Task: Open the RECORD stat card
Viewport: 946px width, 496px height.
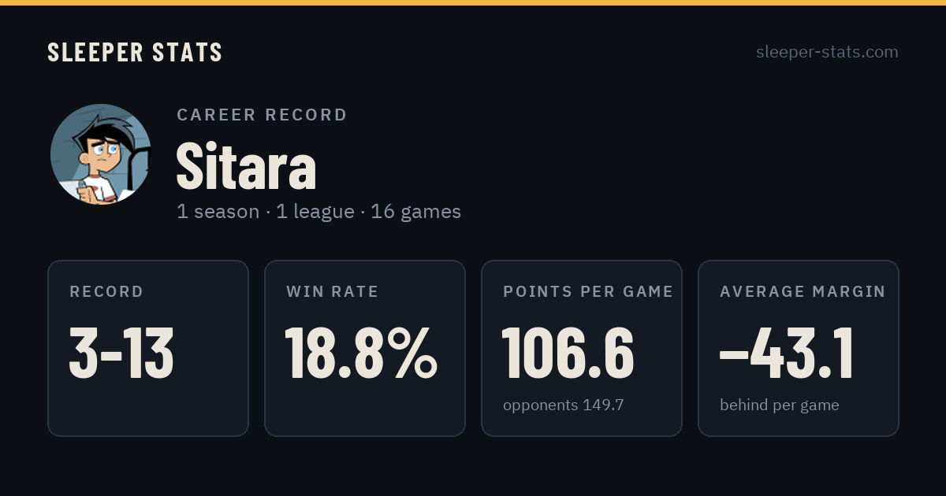Action: click(x=148, y=348)
